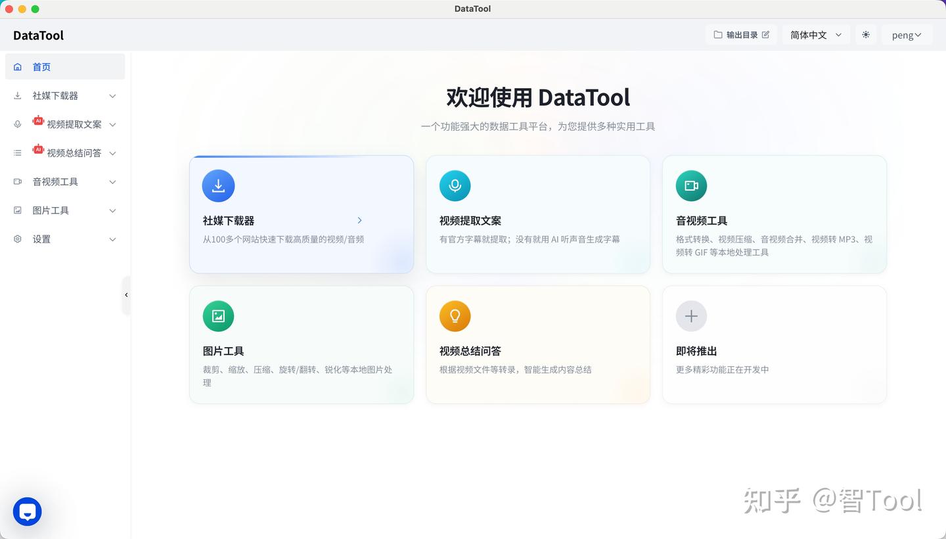The image size is (946, 539).
Task: Click the microphone icon in the sidebar
Action: [x=18, y=124]
